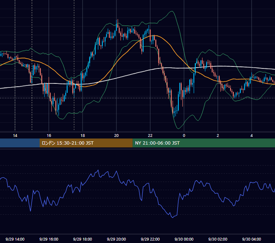Click the London 15:30-21:00 JST session bar
275x243 pixels.
pyautogui.click(x=86, y=143)
